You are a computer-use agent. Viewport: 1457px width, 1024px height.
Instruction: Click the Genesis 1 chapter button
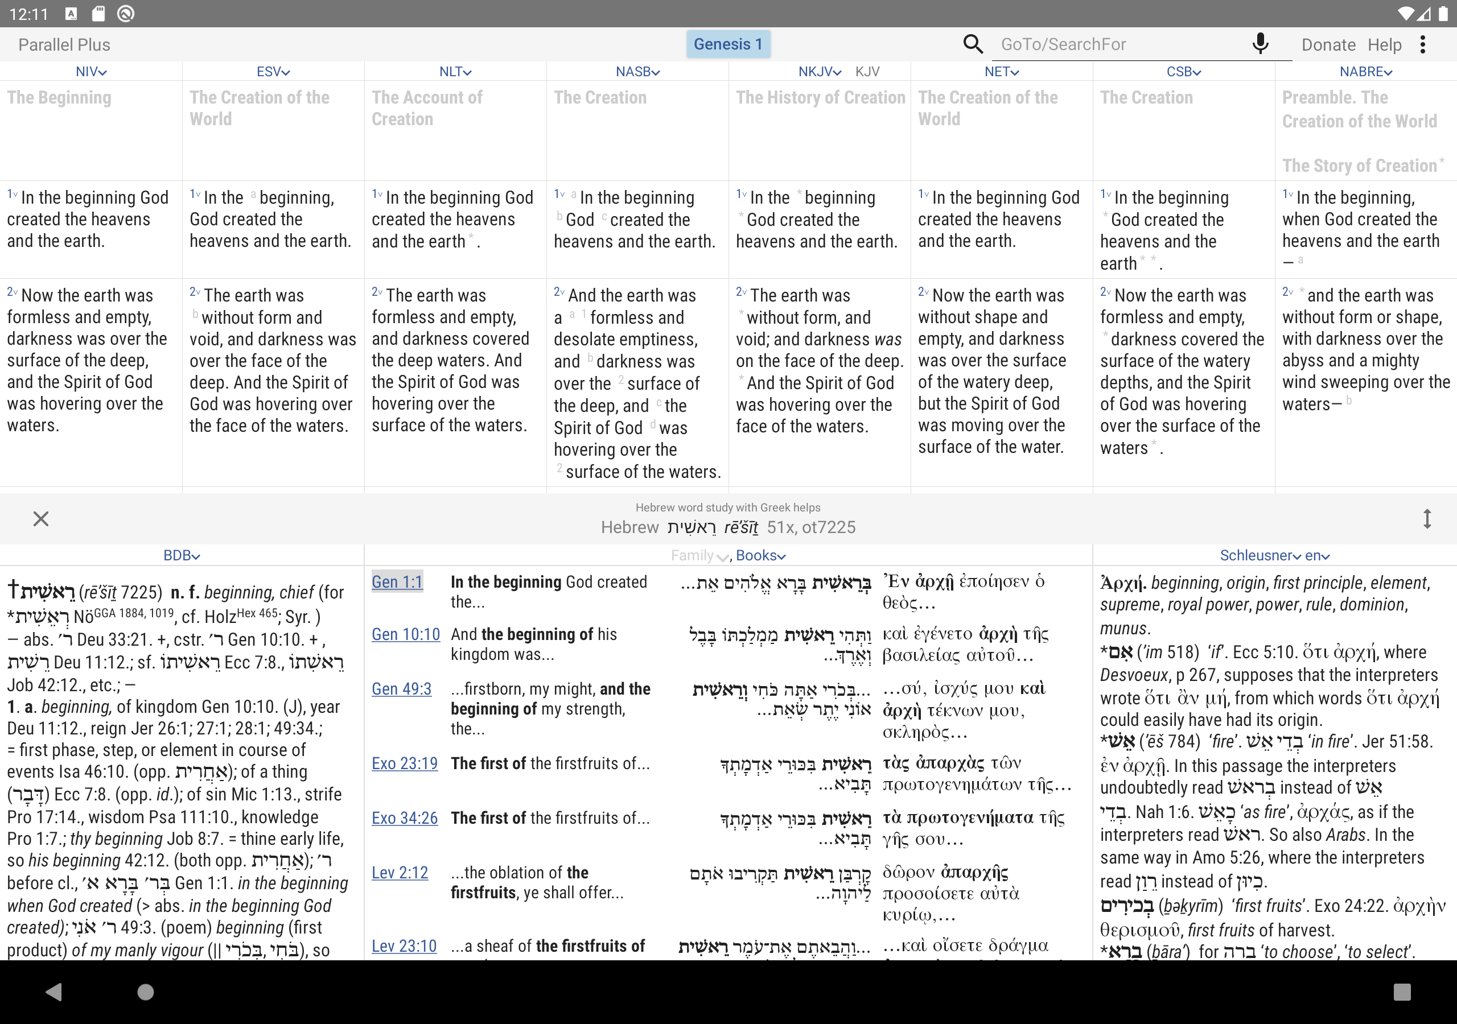[x=728, y=44]
